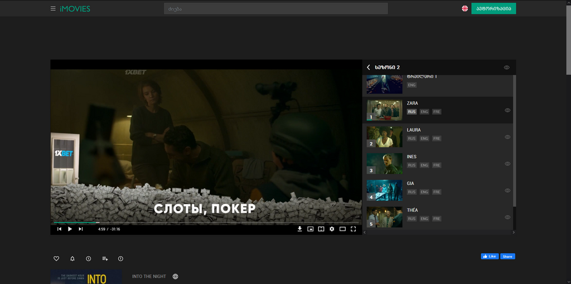
Task: Go to the iMOVIES home logo
Action: pyautogui.click(x=75, y=9)
